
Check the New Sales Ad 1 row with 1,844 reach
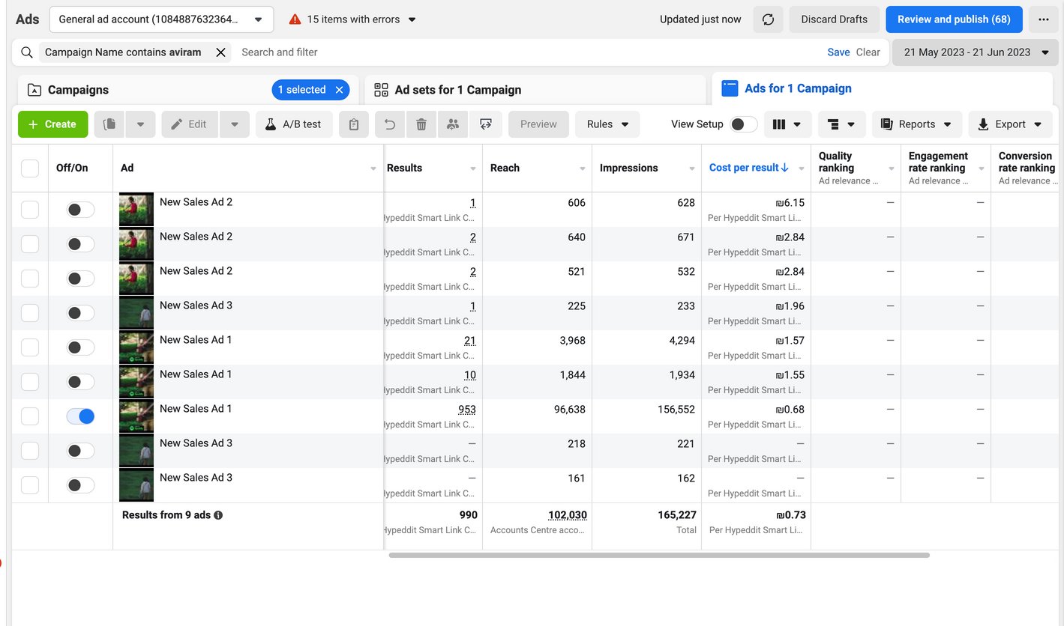30,382
